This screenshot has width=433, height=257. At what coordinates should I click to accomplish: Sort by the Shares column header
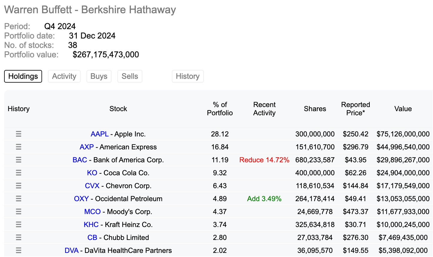(315, 109)
